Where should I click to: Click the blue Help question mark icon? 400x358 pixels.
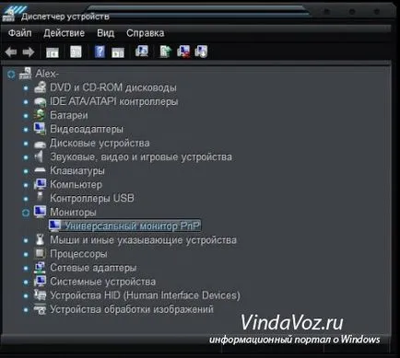(x=100, y=52)
